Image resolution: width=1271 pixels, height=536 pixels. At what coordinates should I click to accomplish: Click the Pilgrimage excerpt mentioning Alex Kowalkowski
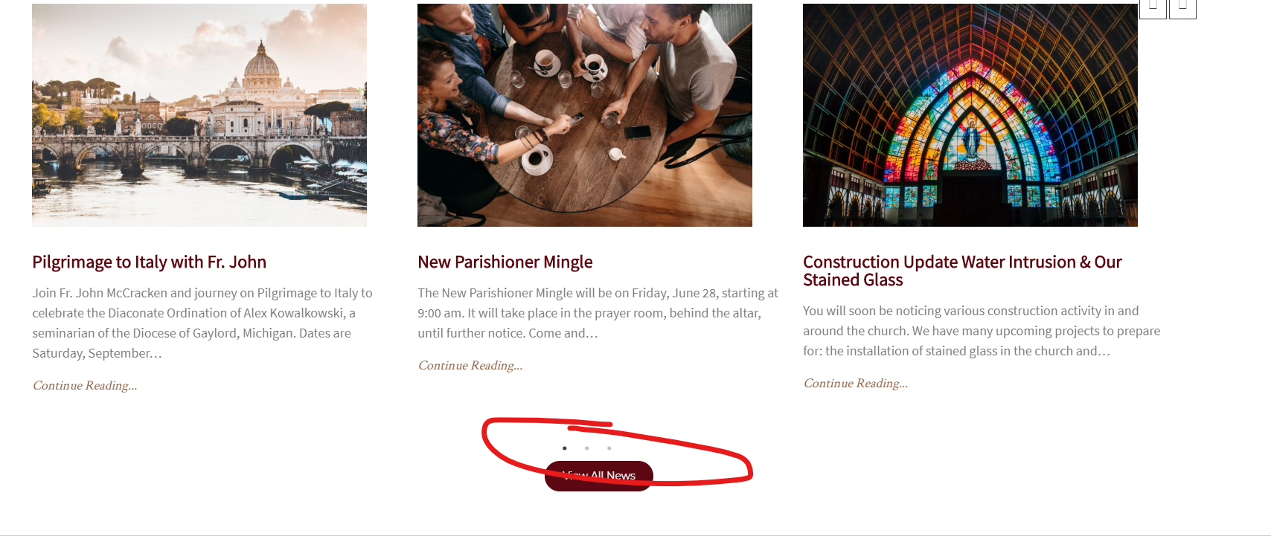(x=202, y=323)
